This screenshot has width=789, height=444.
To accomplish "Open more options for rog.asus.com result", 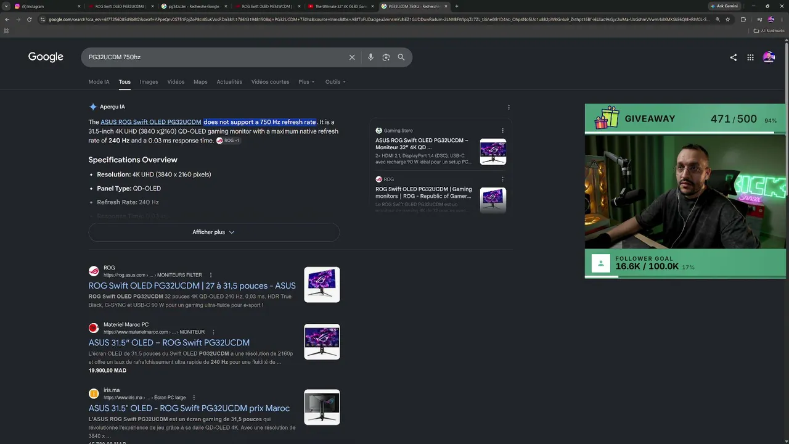I will [x=211, y=275].
